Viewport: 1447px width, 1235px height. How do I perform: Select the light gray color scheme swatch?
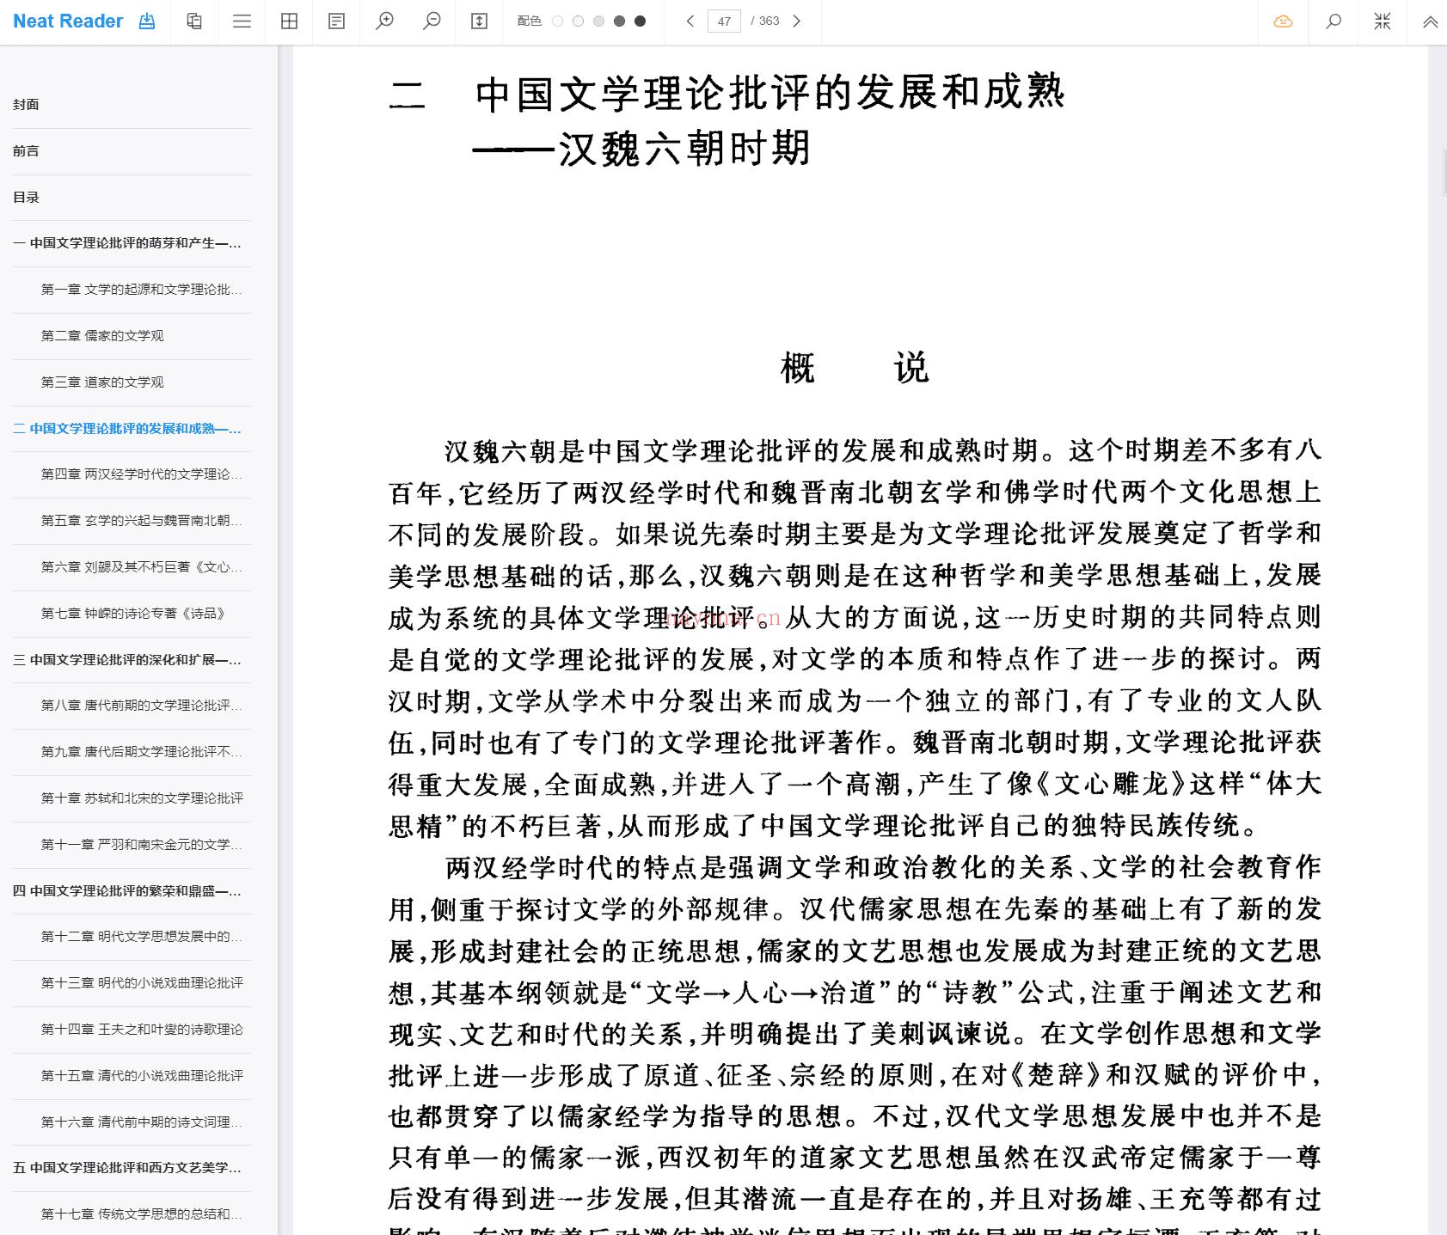(598, 21)
